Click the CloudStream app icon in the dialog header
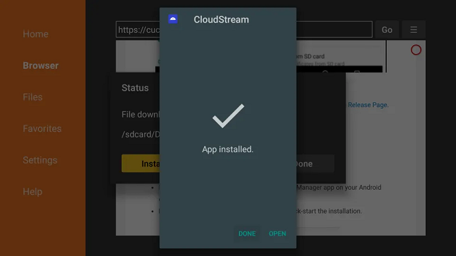 click(173, 19)
